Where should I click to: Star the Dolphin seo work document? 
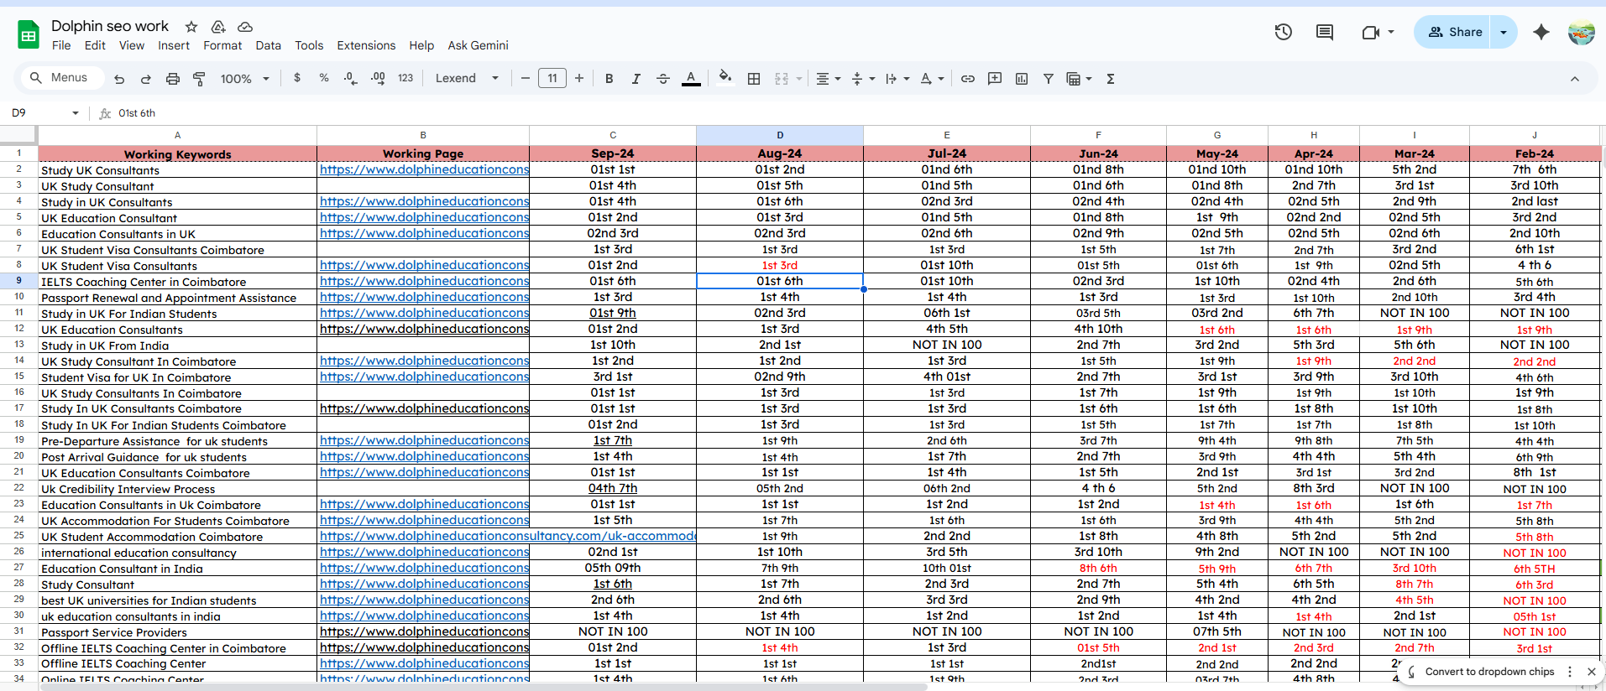(x=191, y=27)
